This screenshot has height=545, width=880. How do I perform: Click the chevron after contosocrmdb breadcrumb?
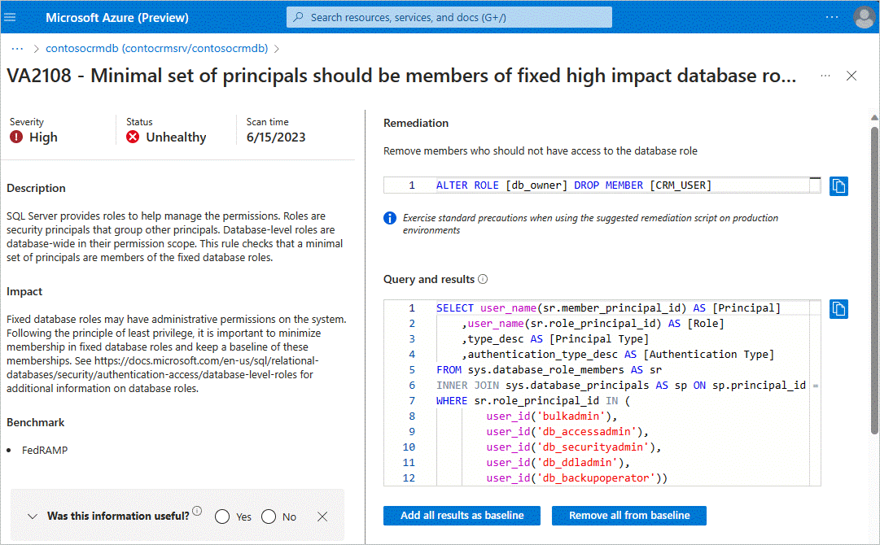(x=277, y=49)
